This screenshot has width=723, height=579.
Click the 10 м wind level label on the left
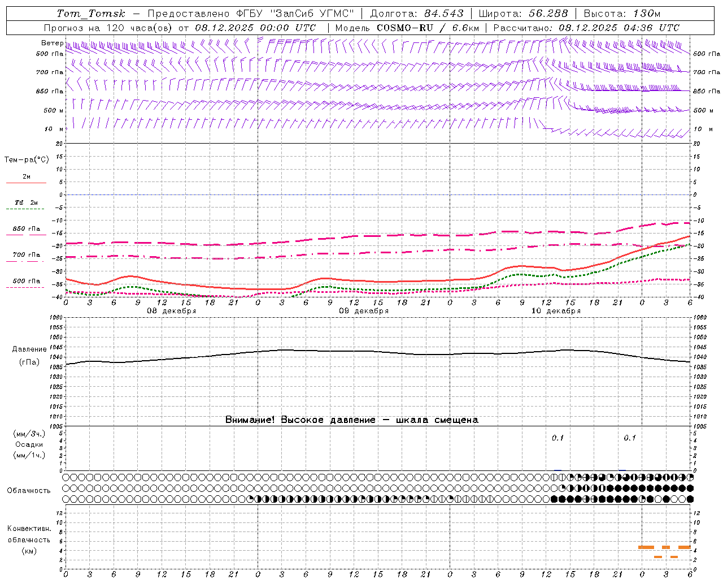pyautogui.click(x=55, y=129)
